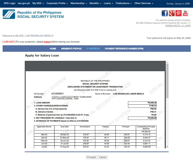Click the Outstanding Principal Balance header

(x=146, y=128)
